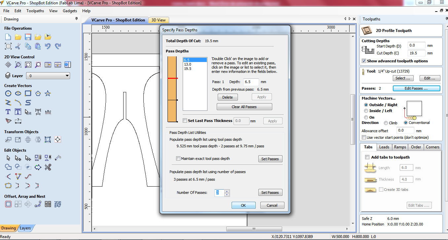Screen dimensions: 448x240
Task: Select the On machine vectors option
Action: tap(366, 117)
